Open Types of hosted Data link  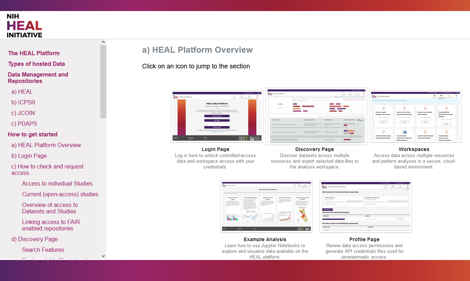(x=37, y=64)
